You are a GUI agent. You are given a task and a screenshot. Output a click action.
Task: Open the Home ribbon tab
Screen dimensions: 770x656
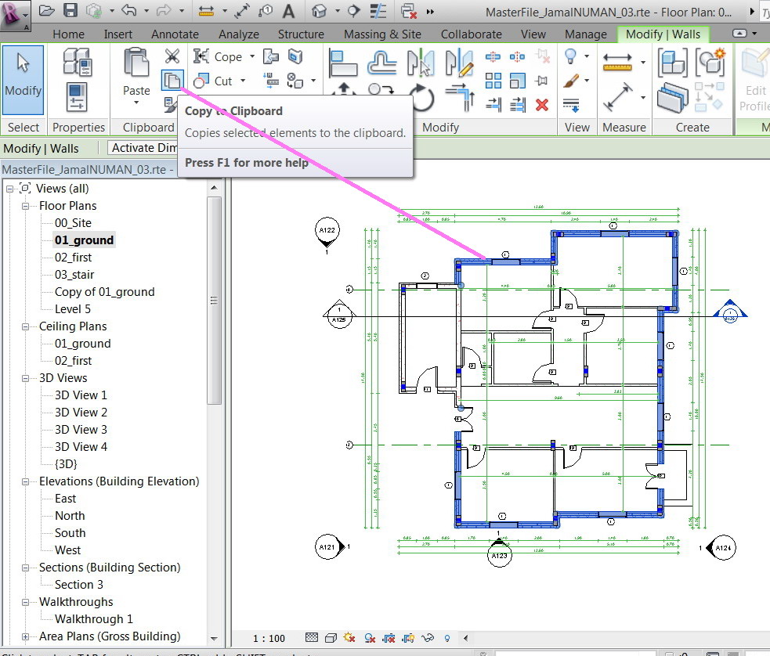(68, 34)
